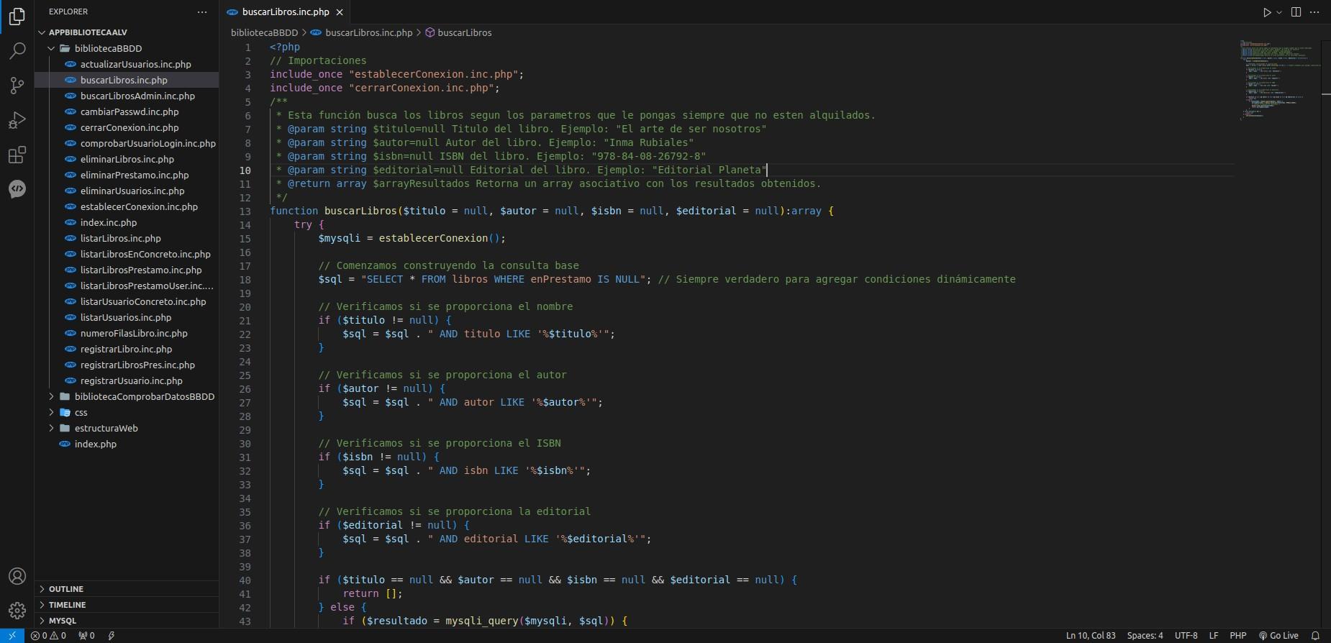
Task: Open listarUsuarios.inc.php file
Action: tap(127, 317)
